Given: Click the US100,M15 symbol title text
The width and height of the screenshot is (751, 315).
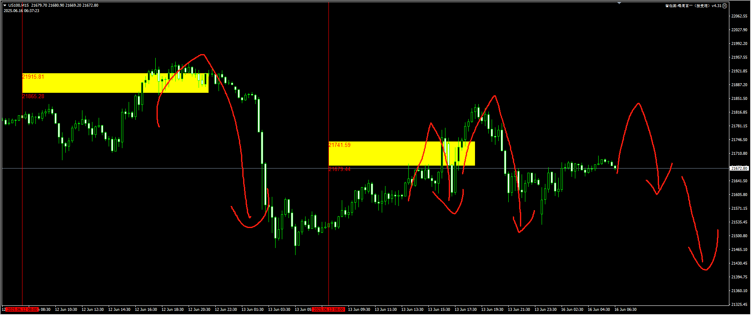Looking at the screenshot, I should tap(19, 5).
